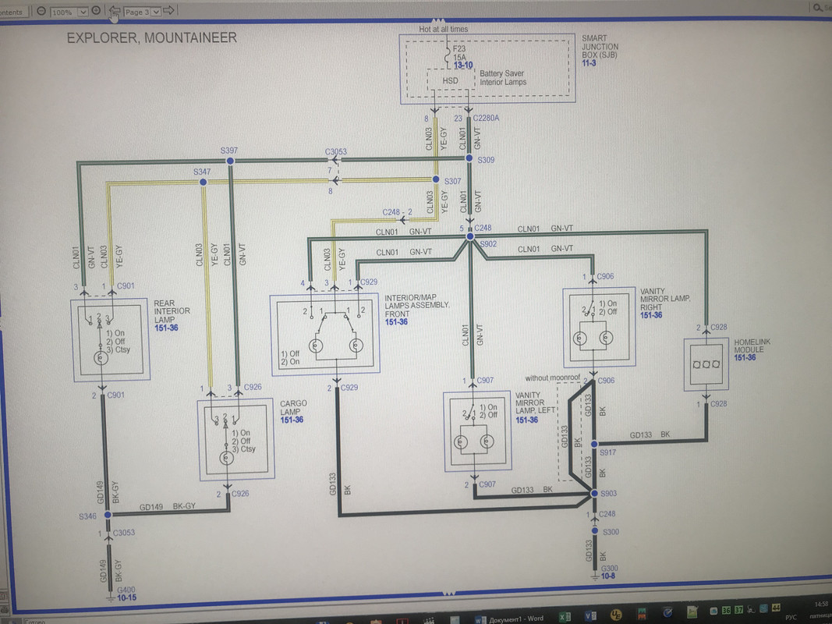
Task: Open Документ1 - Word taskbar button
Action: point(509,619)
